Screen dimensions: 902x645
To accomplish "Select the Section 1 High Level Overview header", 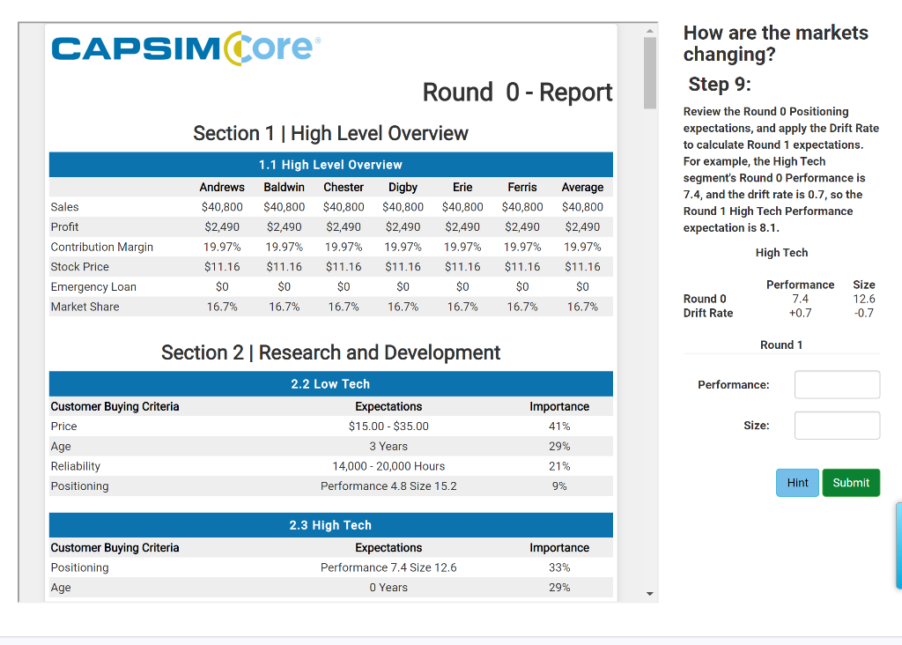I will point(330,134).
